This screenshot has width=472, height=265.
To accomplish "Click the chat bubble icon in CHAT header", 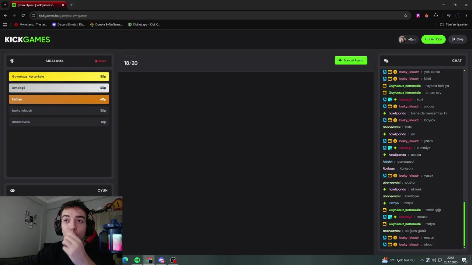I will pos(386,61).
